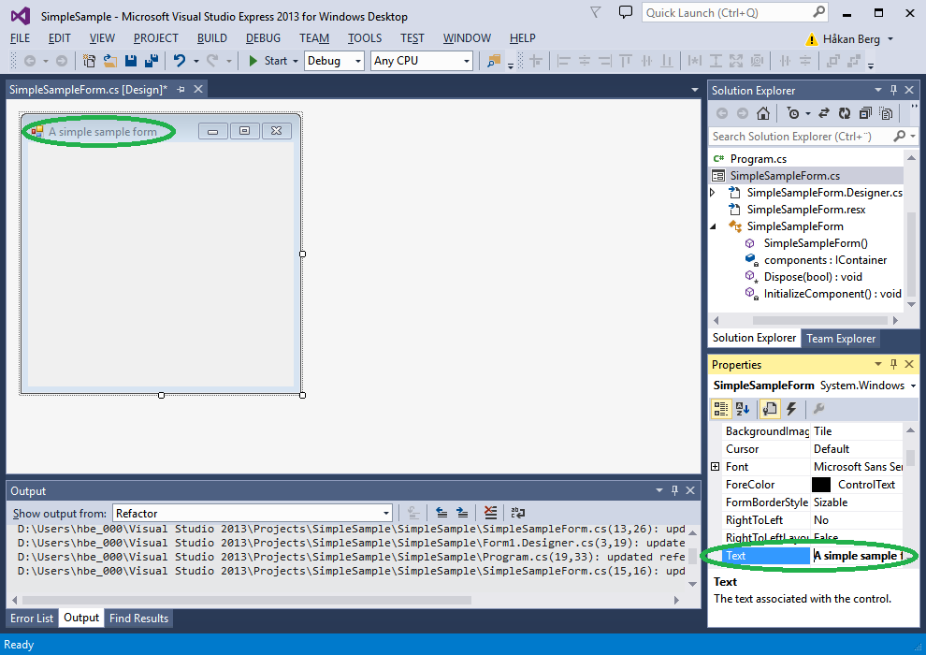
Task: Open the Håkan Berg account dropdown
Action: 890,39
